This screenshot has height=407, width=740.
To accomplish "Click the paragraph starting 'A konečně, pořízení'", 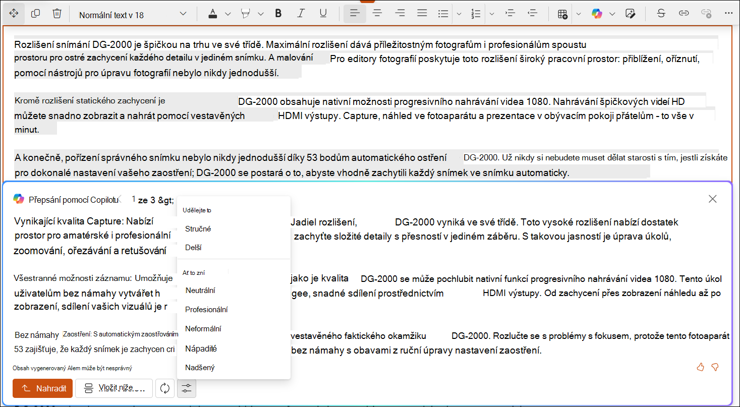I will 371,165.
